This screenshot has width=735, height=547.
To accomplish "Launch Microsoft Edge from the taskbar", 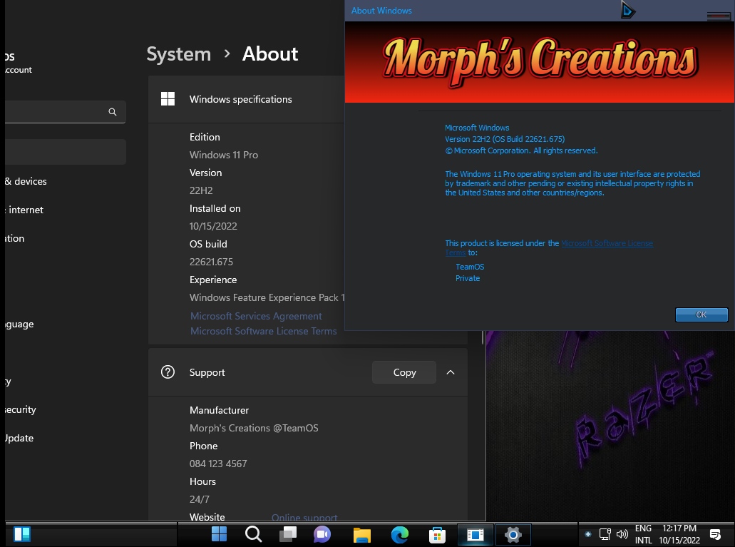I will pos(400,534).
